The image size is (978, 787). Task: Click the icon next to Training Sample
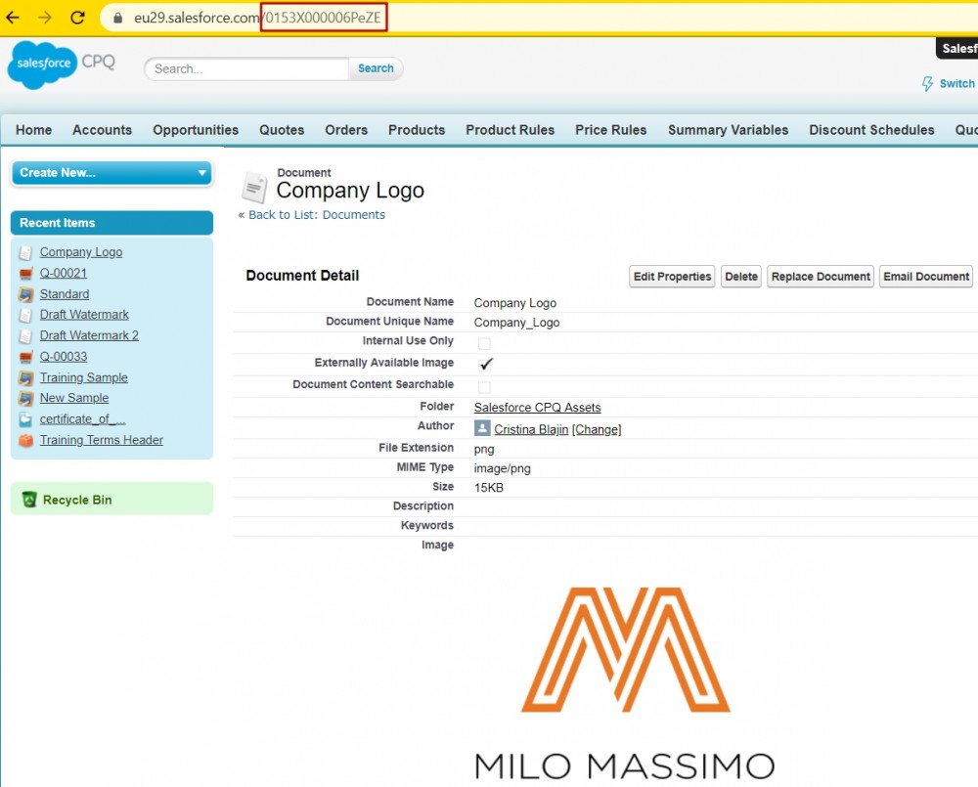[25, 378]
